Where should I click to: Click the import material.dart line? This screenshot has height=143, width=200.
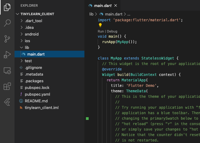point(140,20)
